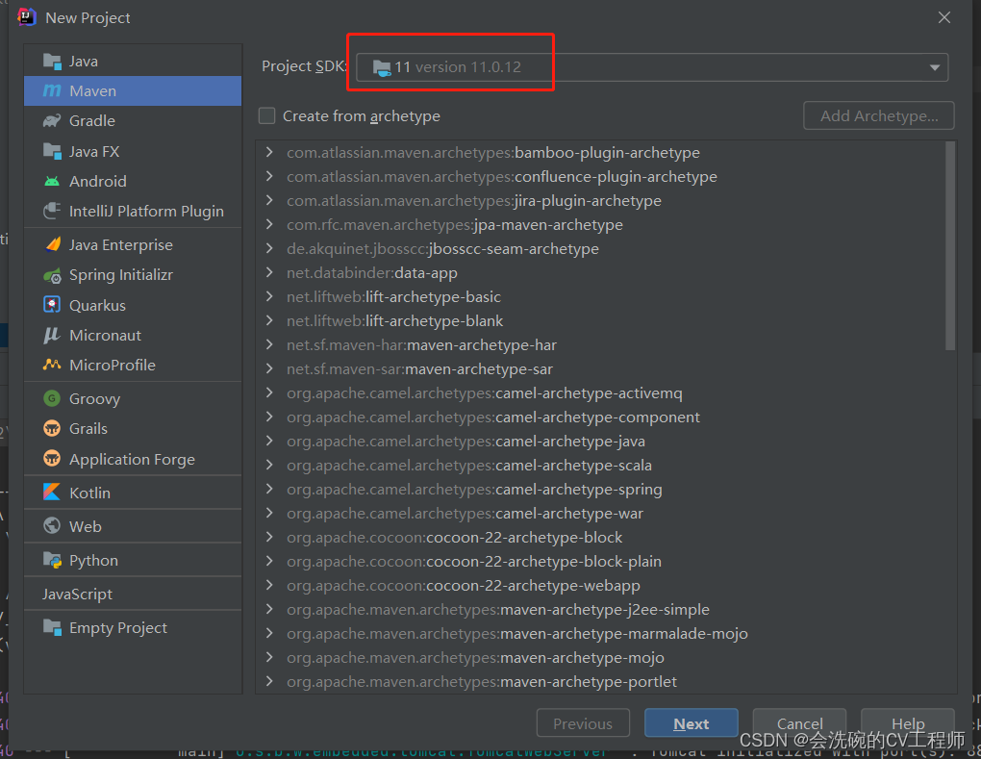This screenshot has height=759, width=981.
Task: Click the Android robot icon
Action: coord(52,182)
